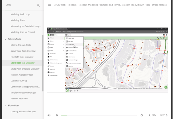Click the course title text at top
The width and height of the screenshot is (173, 119).
pyautogui.click(x=110, y=5)
